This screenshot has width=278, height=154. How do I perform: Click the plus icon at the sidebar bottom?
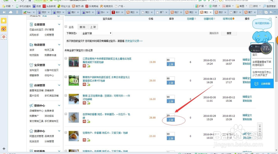coord(4,148)
